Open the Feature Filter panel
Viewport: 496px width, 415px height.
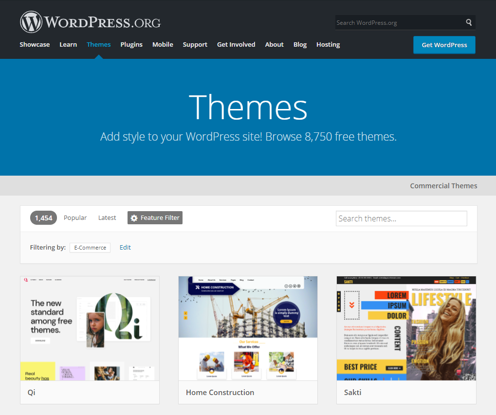point(155,218)
